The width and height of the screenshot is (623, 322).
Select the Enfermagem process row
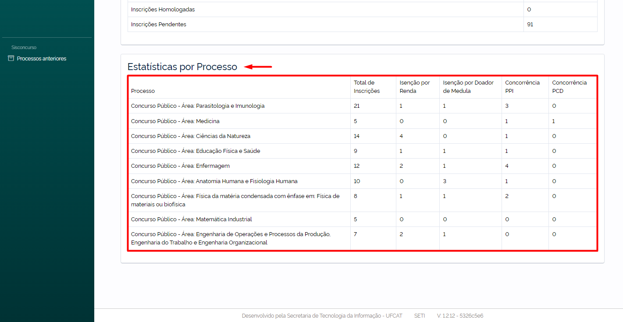pyautogui.click(x=362, y=166)
